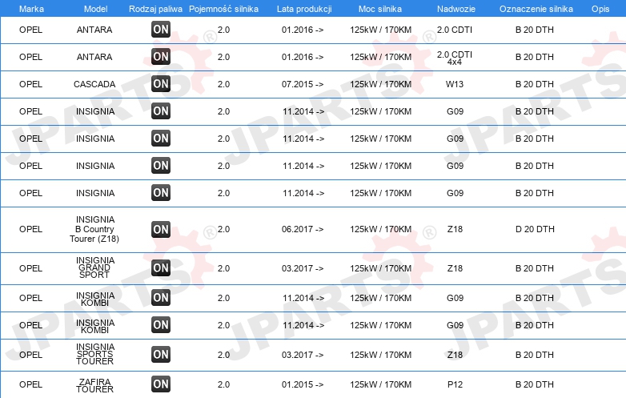626x398 pixels.
Task: Click engine capacity 2.0 in the ZAFIRA TOURER row
Action: click(x=223, y=384)
